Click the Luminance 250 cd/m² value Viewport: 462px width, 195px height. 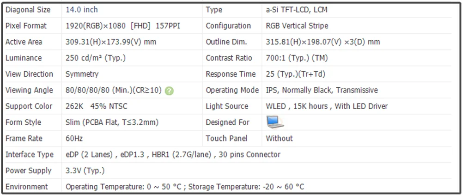coord(96,58)
